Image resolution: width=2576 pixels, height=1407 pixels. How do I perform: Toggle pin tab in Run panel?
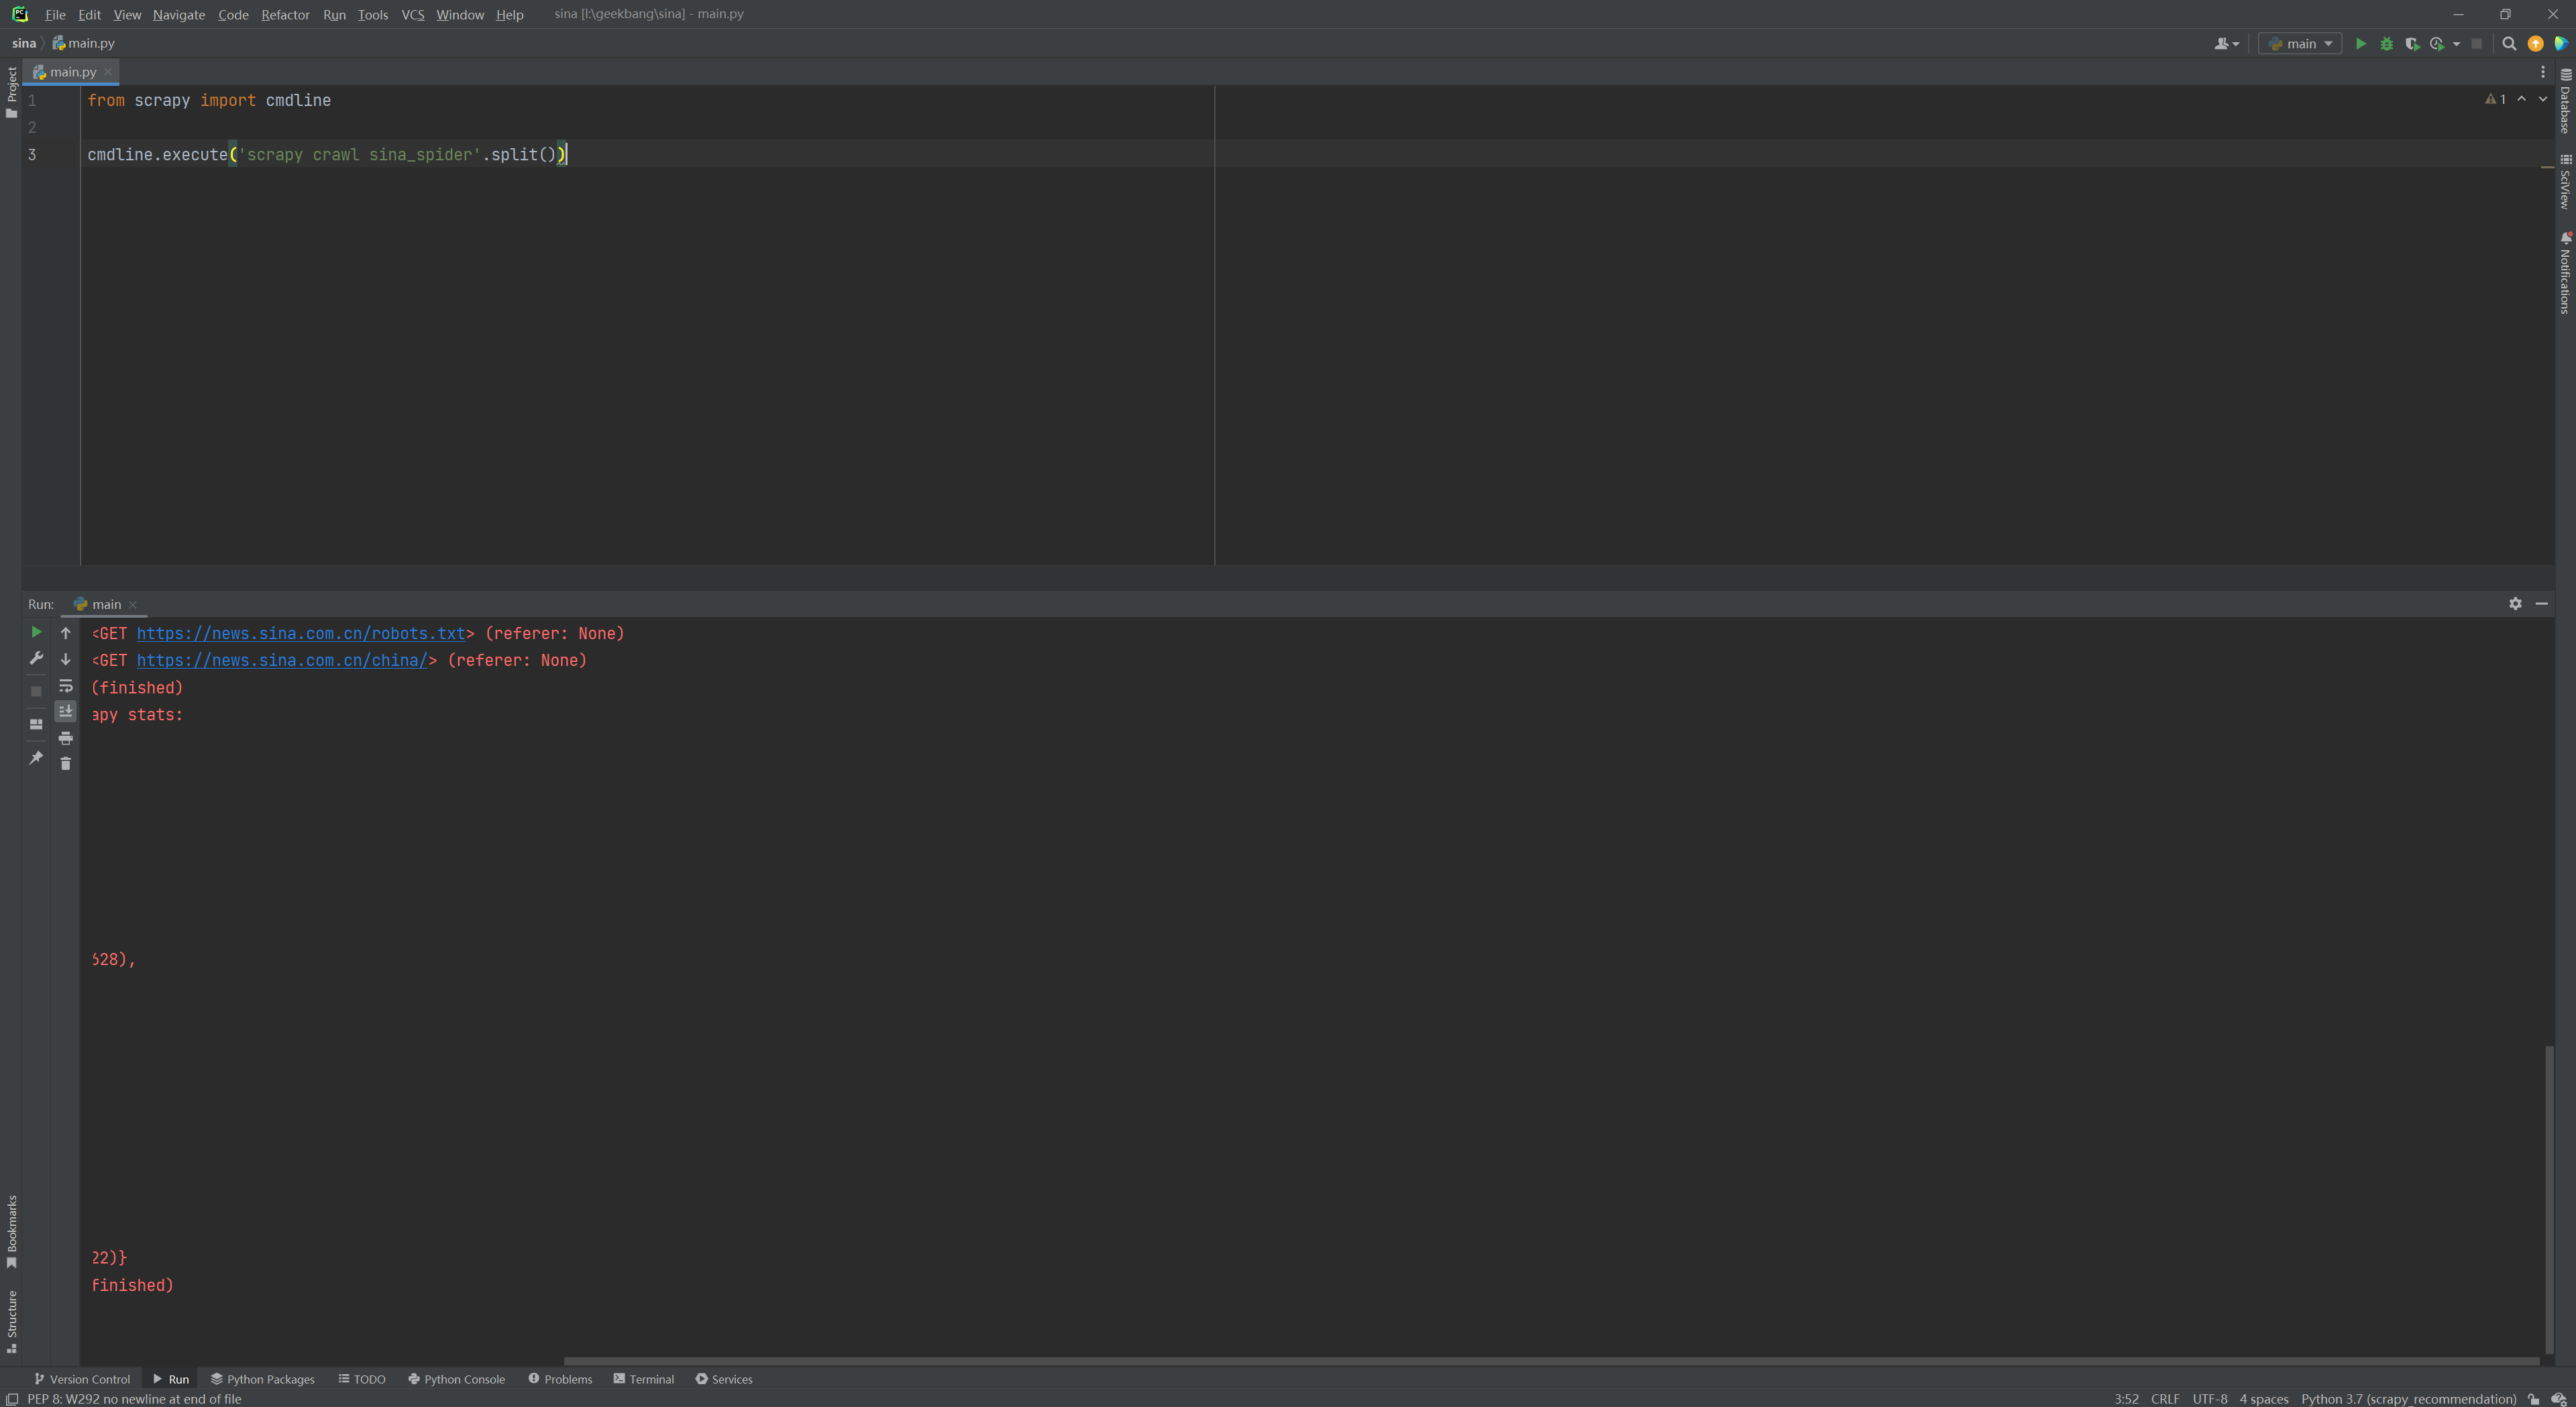tap(36, 758)
